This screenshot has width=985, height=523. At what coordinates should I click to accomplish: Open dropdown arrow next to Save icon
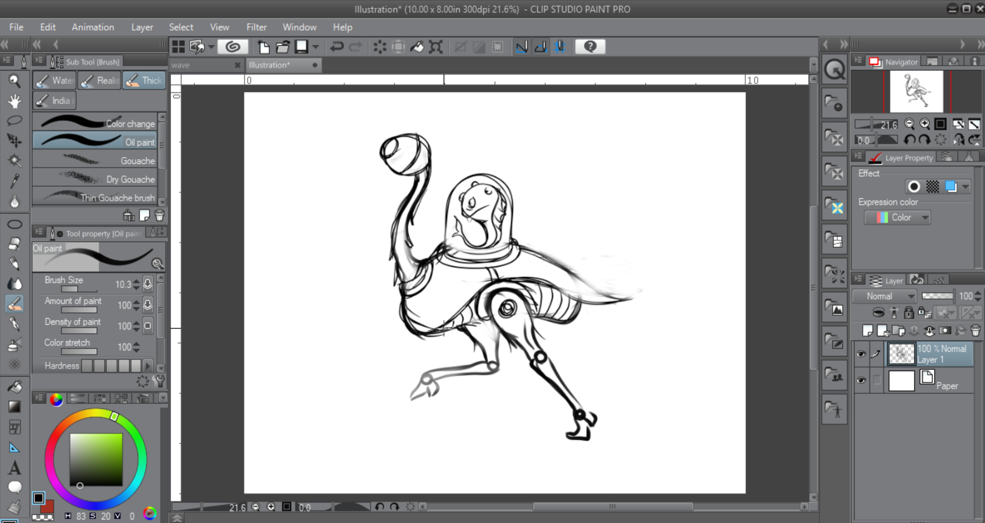point(316,47)
